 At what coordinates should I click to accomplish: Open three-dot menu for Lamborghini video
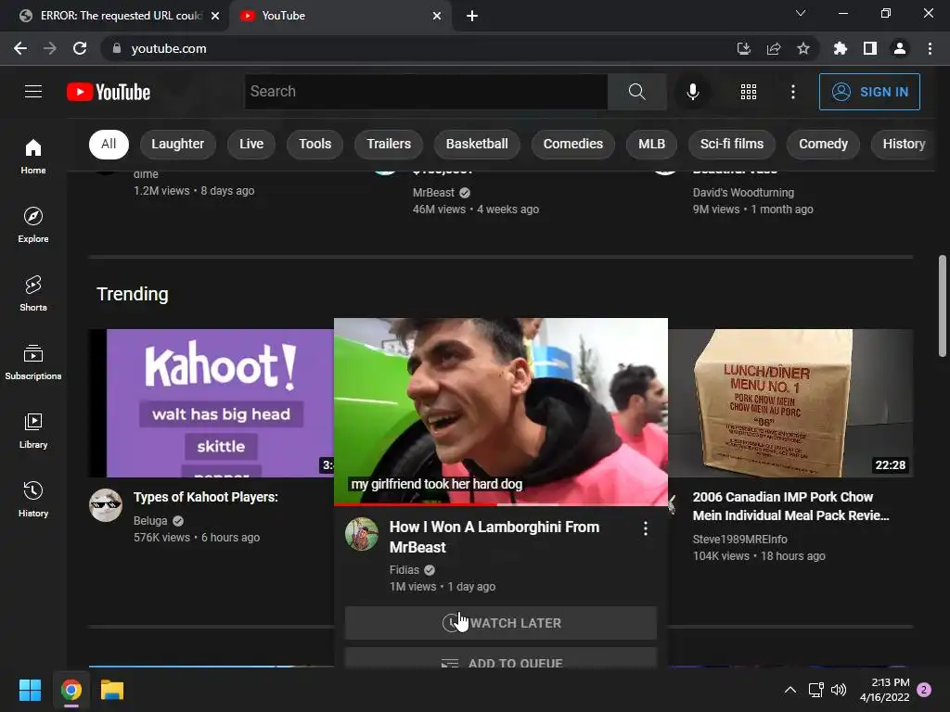(x=646, y=528)
